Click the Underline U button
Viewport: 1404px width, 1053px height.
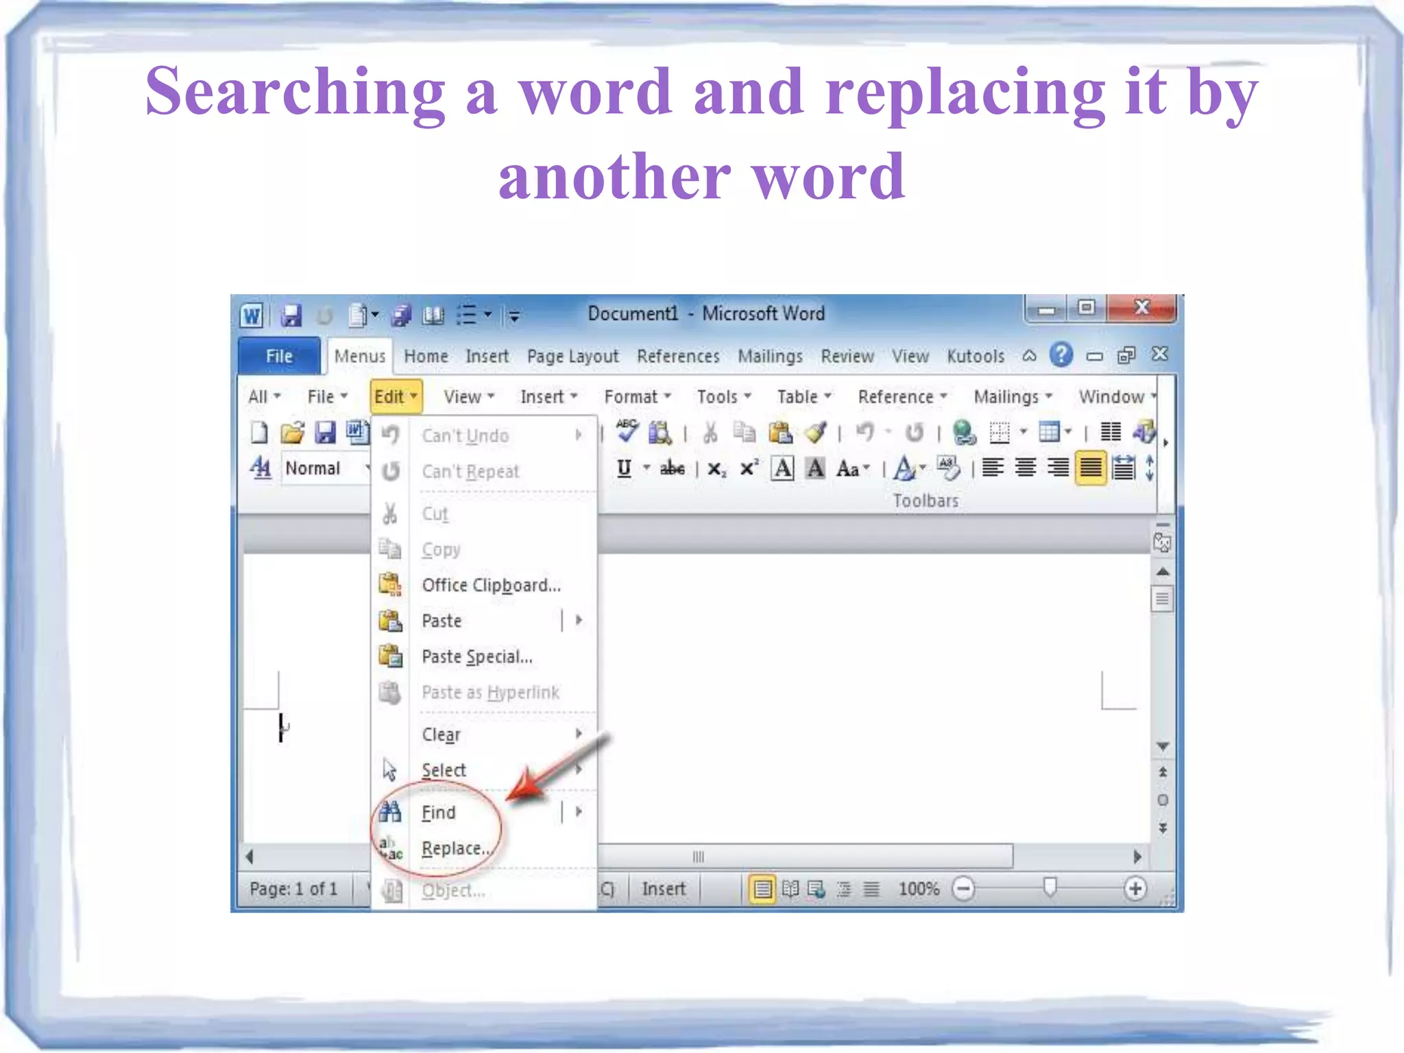[624, 468]
